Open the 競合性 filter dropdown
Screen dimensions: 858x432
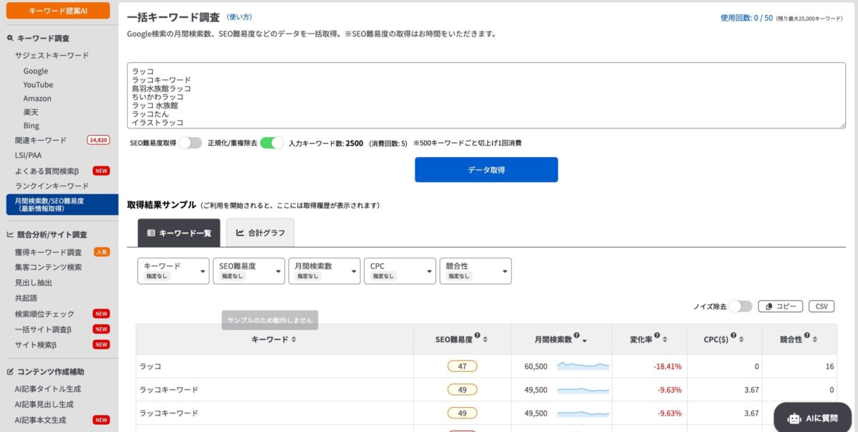(x=475, y=271)
